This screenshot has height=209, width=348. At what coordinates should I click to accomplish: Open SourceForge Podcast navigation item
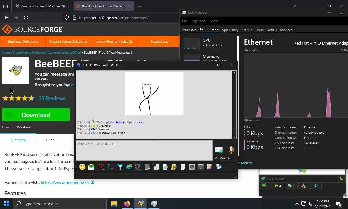point(114,41)
